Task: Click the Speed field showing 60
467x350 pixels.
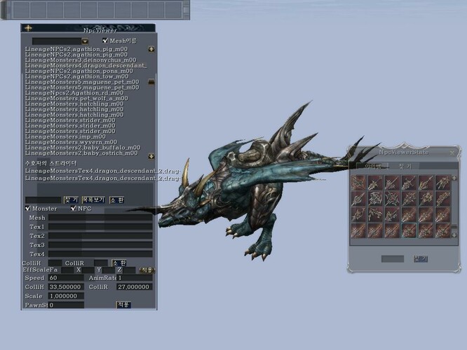Action: tap(66, 278)
